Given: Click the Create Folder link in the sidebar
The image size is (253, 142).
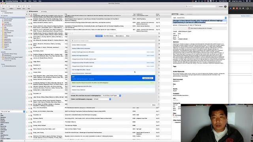Looking at the screenshot, I should (8, 49).
